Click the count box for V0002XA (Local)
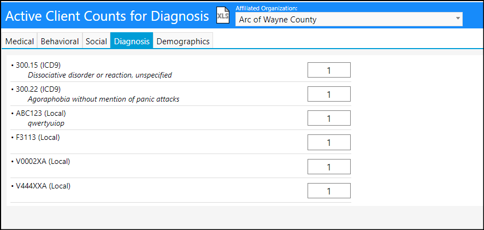 (329, 167)
